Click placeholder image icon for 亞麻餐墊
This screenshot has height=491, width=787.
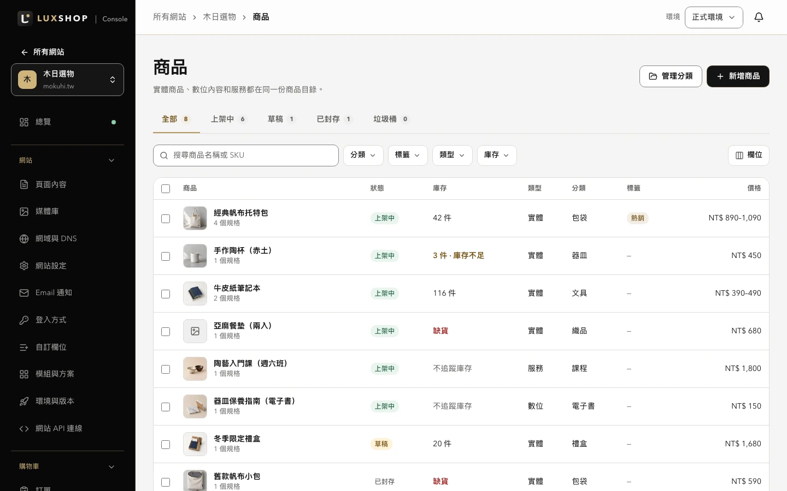pyautogui.click(x=195, y=331)
